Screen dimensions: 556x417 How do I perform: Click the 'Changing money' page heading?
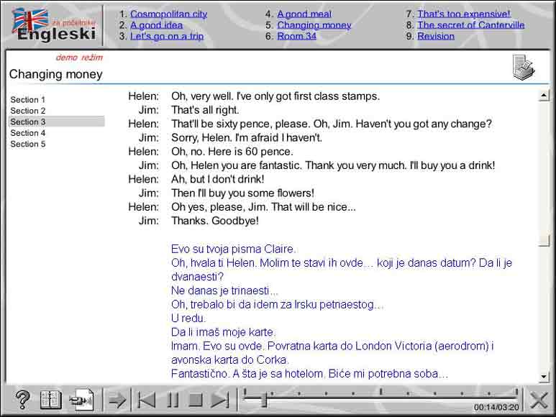coord(55,74)
